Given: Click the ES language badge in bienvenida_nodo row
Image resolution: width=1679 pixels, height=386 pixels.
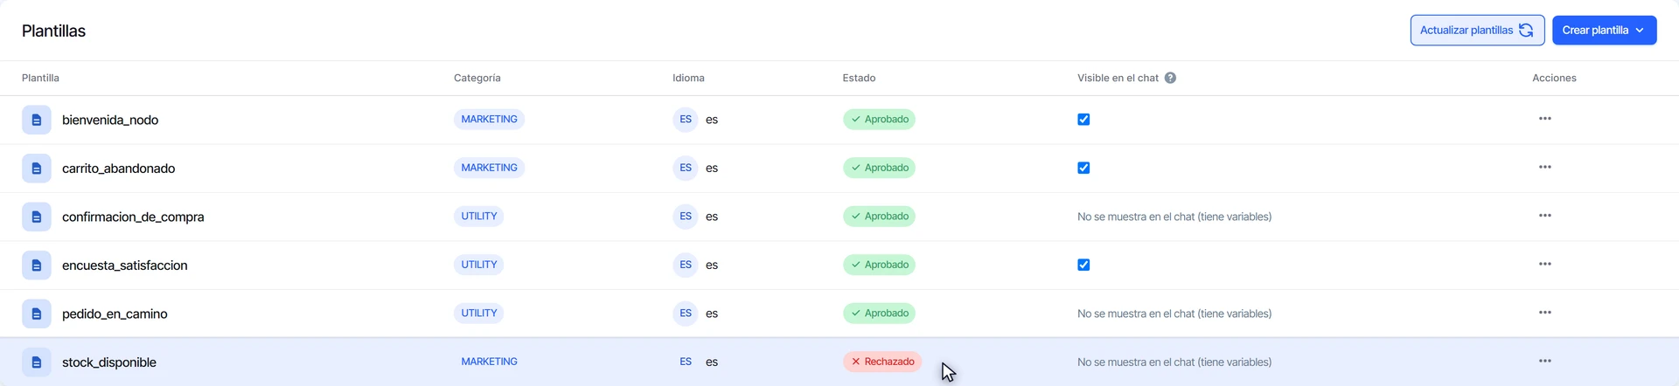Looking at the screenshot, I should pos(685,120).
